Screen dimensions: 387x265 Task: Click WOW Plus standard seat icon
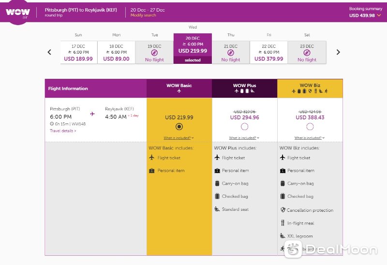coord(217,209)
